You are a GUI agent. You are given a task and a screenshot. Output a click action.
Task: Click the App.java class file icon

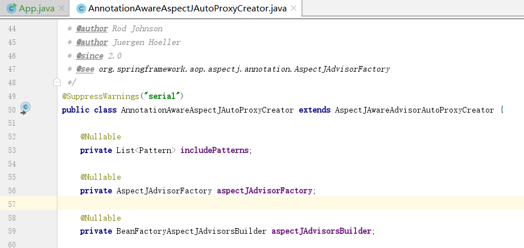12,8
